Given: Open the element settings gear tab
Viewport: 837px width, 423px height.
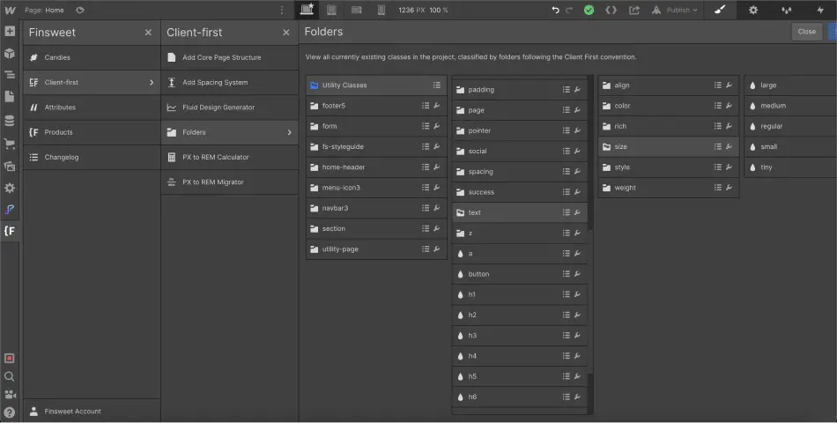Looking at the screenshot, I should 753,10.
